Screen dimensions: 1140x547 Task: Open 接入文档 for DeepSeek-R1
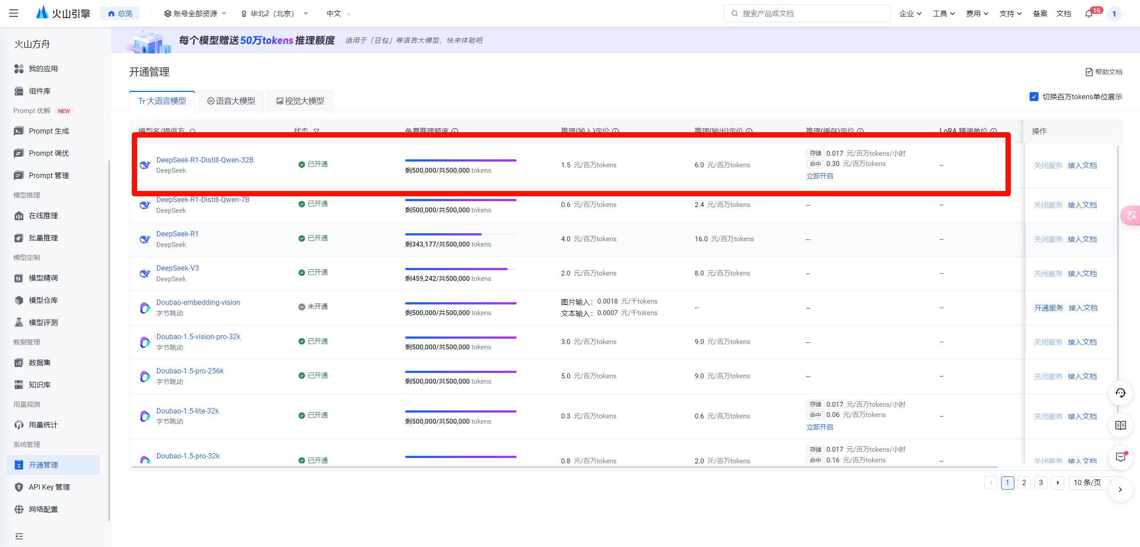point(1082,239)
